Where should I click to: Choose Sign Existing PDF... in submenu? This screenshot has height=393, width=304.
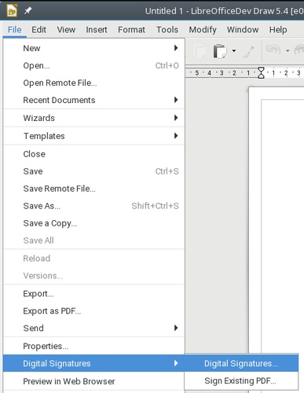click(x=241, y=380)
